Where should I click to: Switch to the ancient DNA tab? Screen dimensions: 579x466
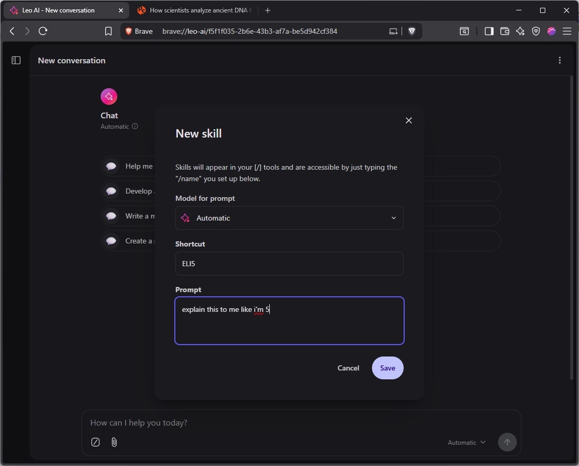point(197,10)
